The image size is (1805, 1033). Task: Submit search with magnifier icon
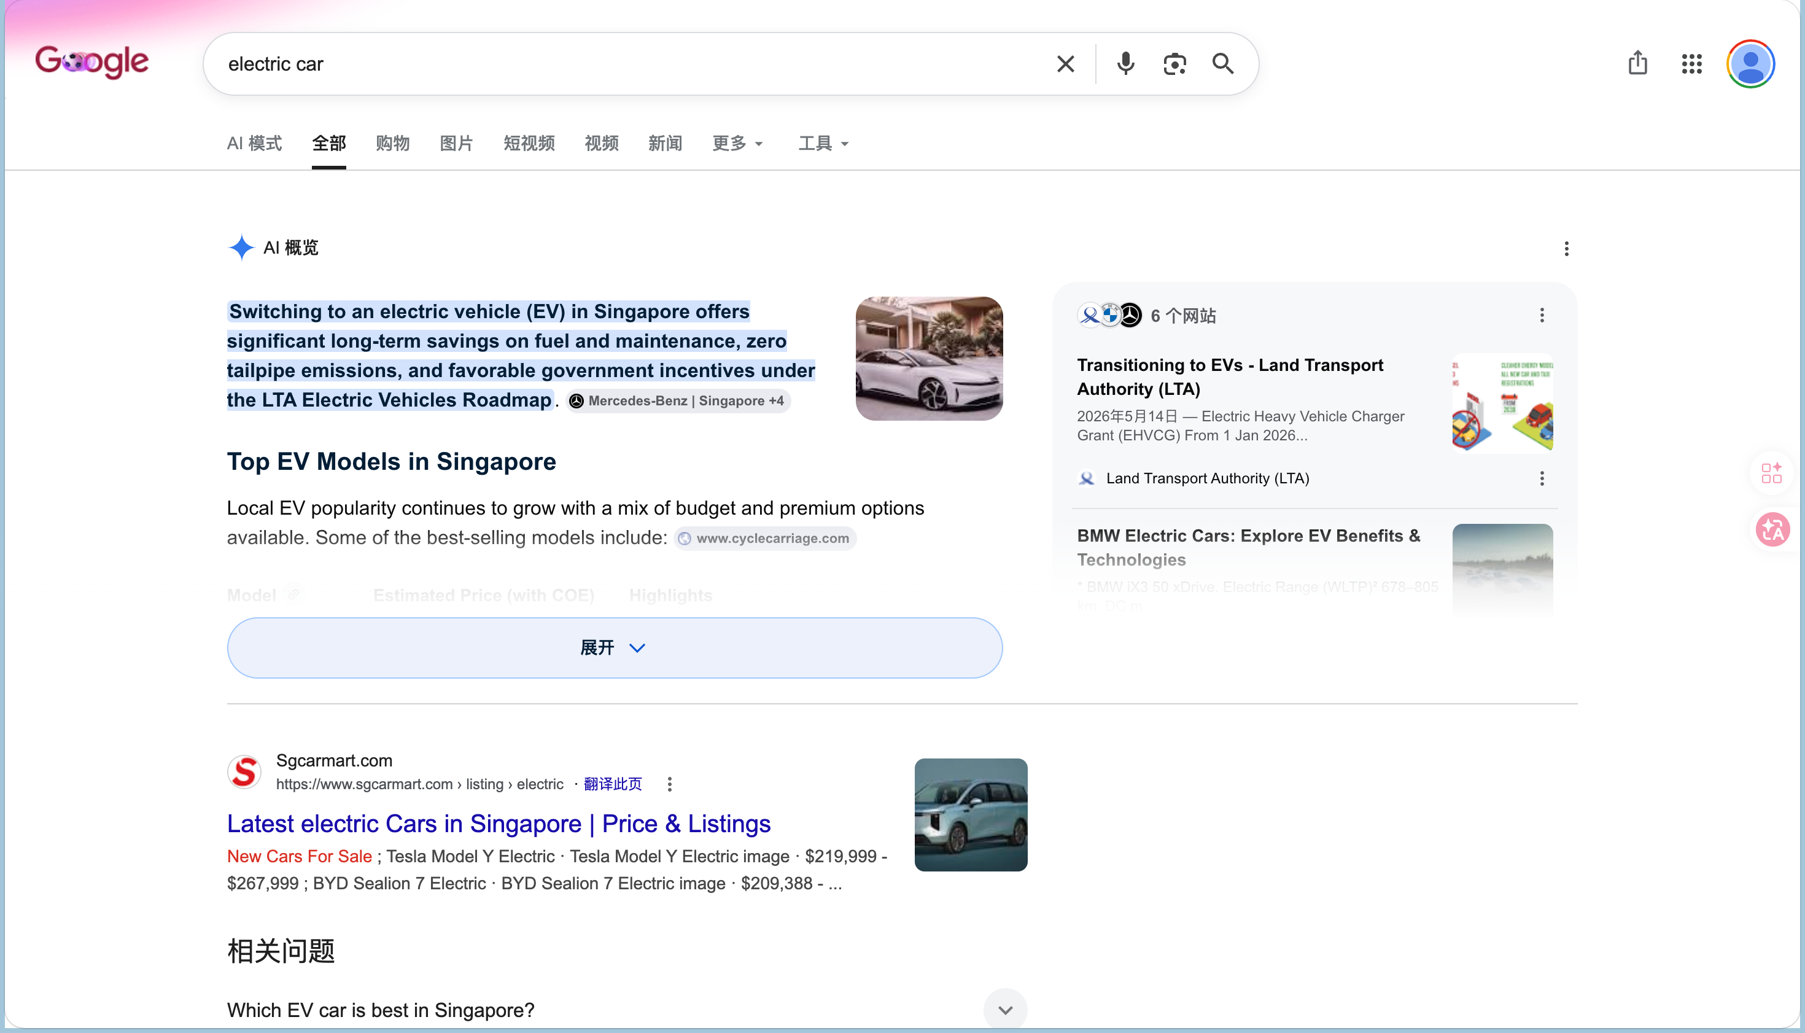pos(1223,64)
